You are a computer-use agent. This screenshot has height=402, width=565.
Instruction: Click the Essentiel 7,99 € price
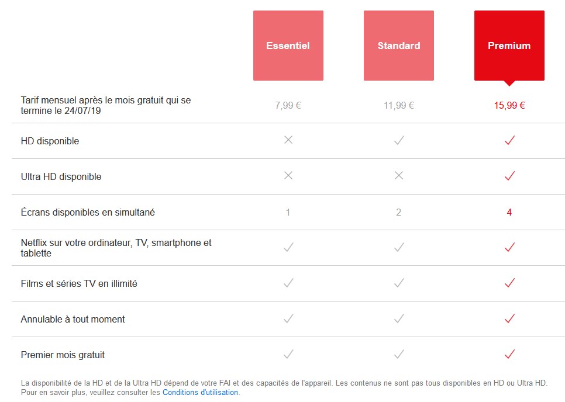coord(288,105)
